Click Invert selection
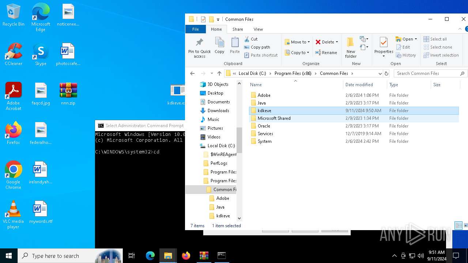The height and width of the screenshot is (263, 468). tap(441, 55)
